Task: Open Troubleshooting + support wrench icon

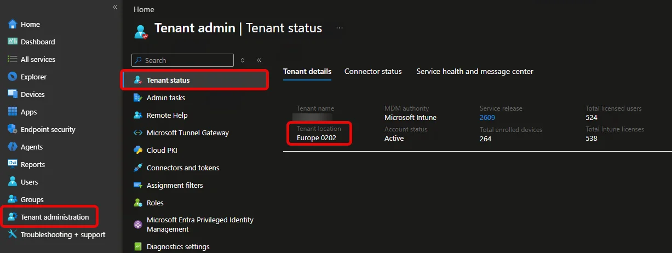Action: 13,234
